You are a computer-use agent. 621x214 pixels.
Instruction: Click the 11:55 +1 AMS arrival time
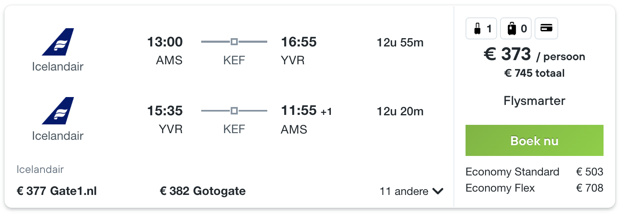coord(306,111)
